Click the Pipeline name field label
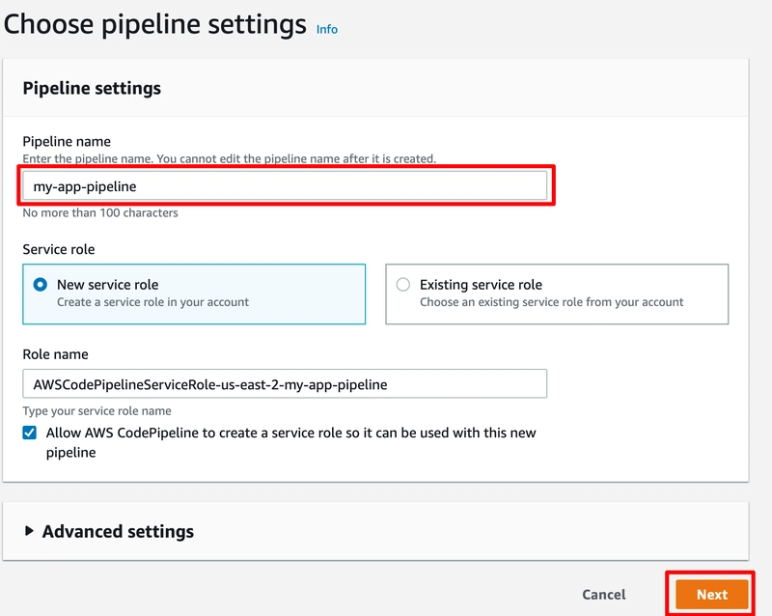 (x=67, y=142)
